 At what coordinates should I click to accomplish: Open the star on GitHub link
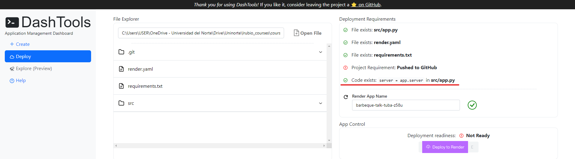[x=366, y=5]
